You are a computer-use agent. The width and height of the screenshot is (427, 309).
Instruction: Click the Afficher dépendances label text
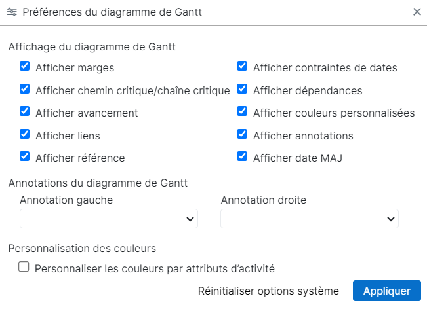(x=308, y=90)
